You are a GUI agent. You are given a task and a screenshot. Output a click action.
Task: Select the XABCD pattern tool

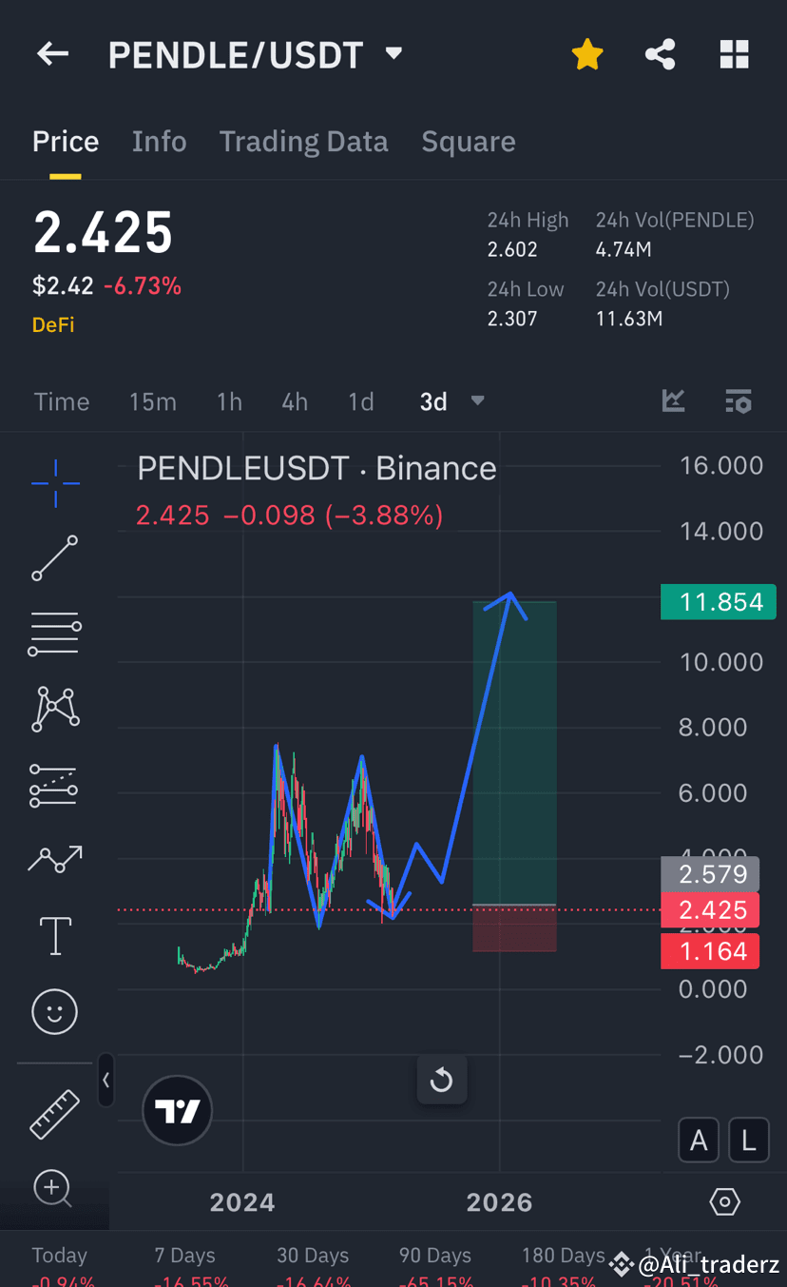point(55,710)
